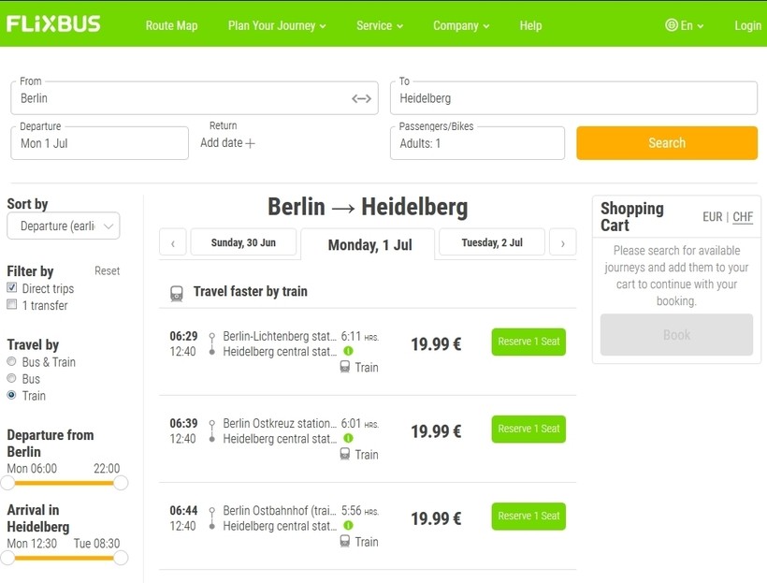Expand the Plan Your Journey menu

(x=277, y=25)
